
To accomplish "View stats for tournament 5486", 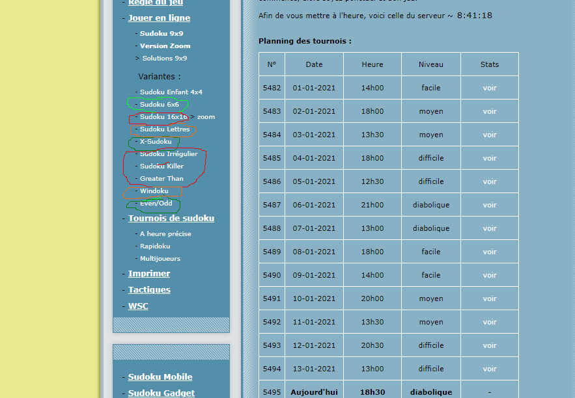I will tap(490, 181).
